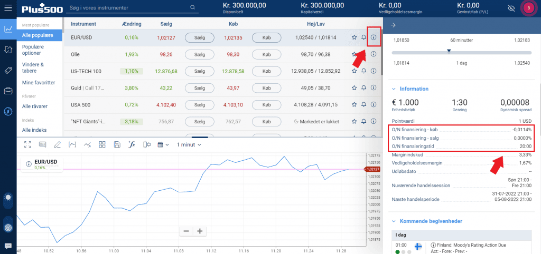Set a price alert bell for US-TECH 100
This screenshot has width=541, height=254.
click(x=363, y=71)
